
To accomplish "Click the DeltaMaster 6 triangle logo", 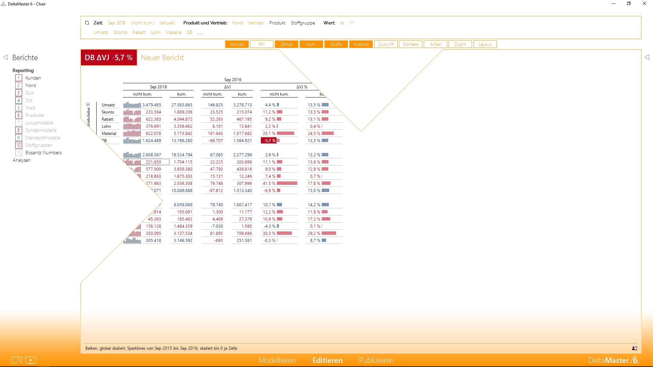I will pyautogui.click(x=635, y=360).
